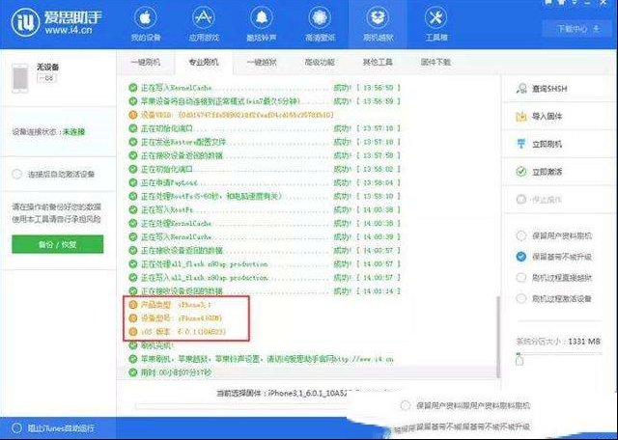This screenshot has width=618, height=440.
Task: Enable 连接后自动激活设备 option
Action: pyautogui.click(x=16, y=174)
